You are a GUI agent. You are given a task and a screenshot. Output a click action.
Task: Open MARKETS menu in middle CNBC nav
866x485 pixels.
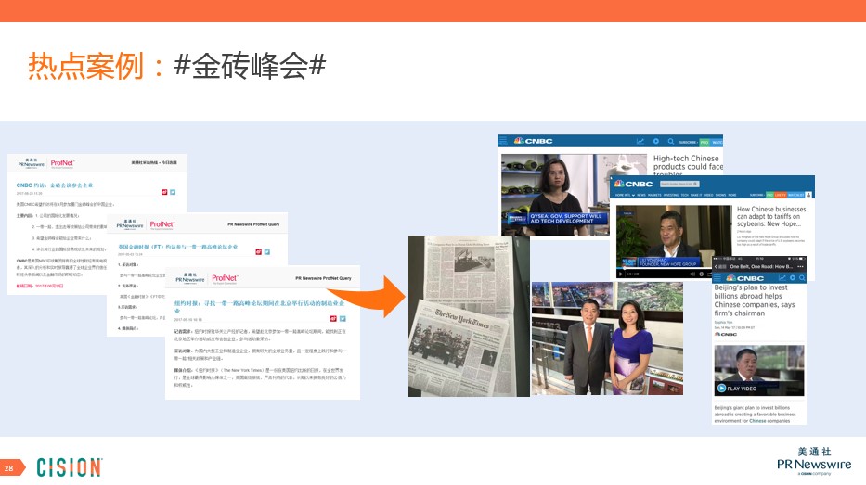click(654, 195)
